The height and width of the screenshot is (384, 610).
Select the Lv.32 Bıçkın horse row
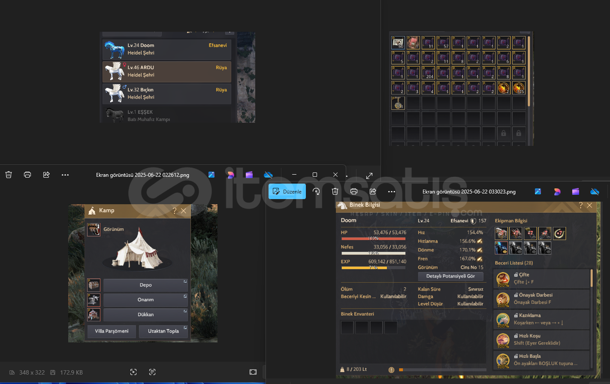(x=167, y=94)
